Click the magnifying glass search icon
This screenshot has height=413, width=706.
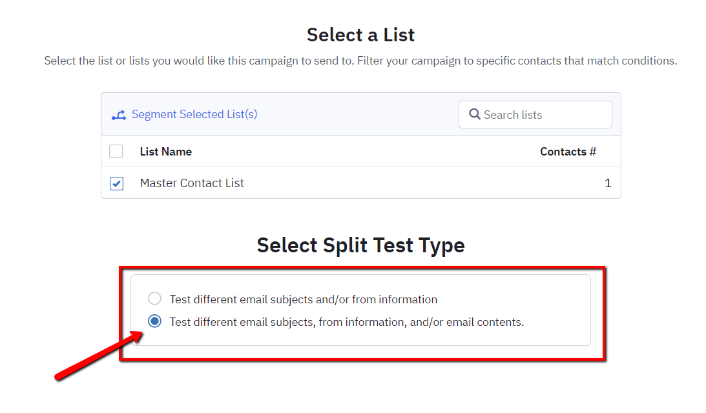pos(475,114)
